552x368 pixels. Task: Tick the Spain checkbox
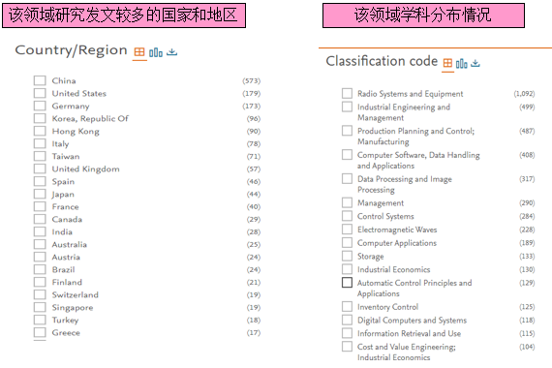coord(40,181)
